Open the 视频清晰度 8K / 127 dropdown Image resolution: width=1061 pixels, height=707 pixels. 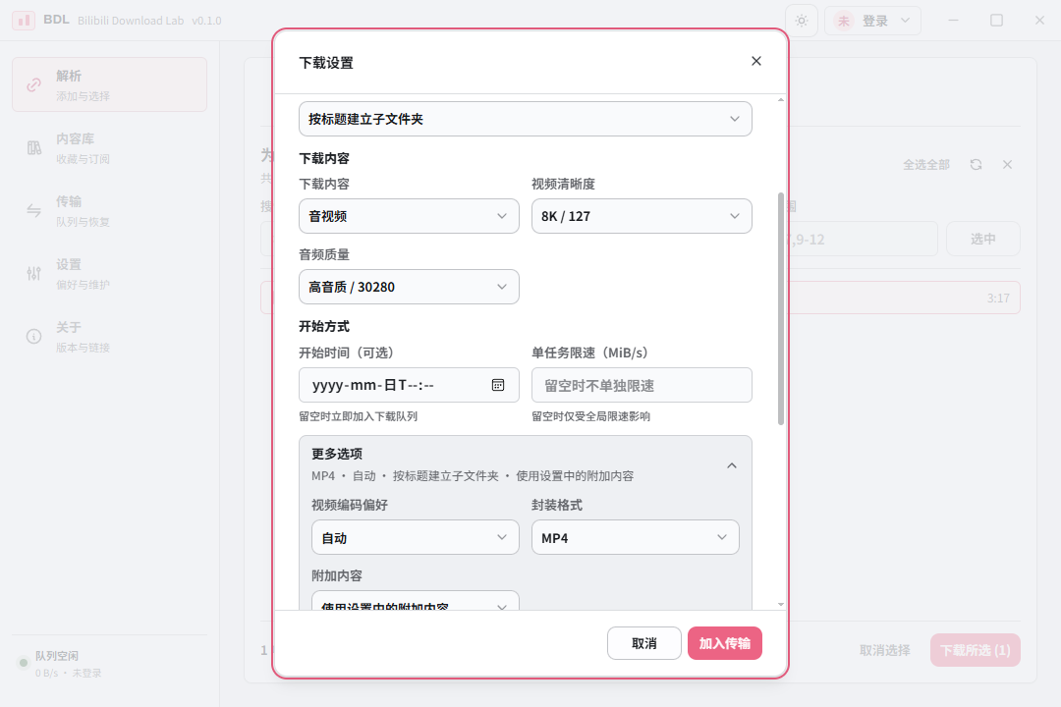tap(642, 216)
